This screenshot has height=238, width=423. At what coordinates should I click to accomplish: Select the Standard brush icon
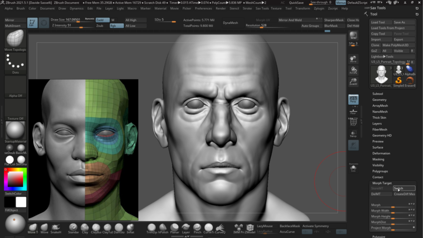coord(73,227)
